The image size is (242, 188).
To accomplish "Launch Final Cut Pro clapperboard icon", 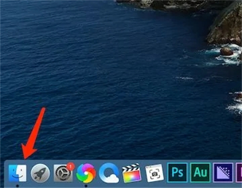I will [x=132, y=173].
